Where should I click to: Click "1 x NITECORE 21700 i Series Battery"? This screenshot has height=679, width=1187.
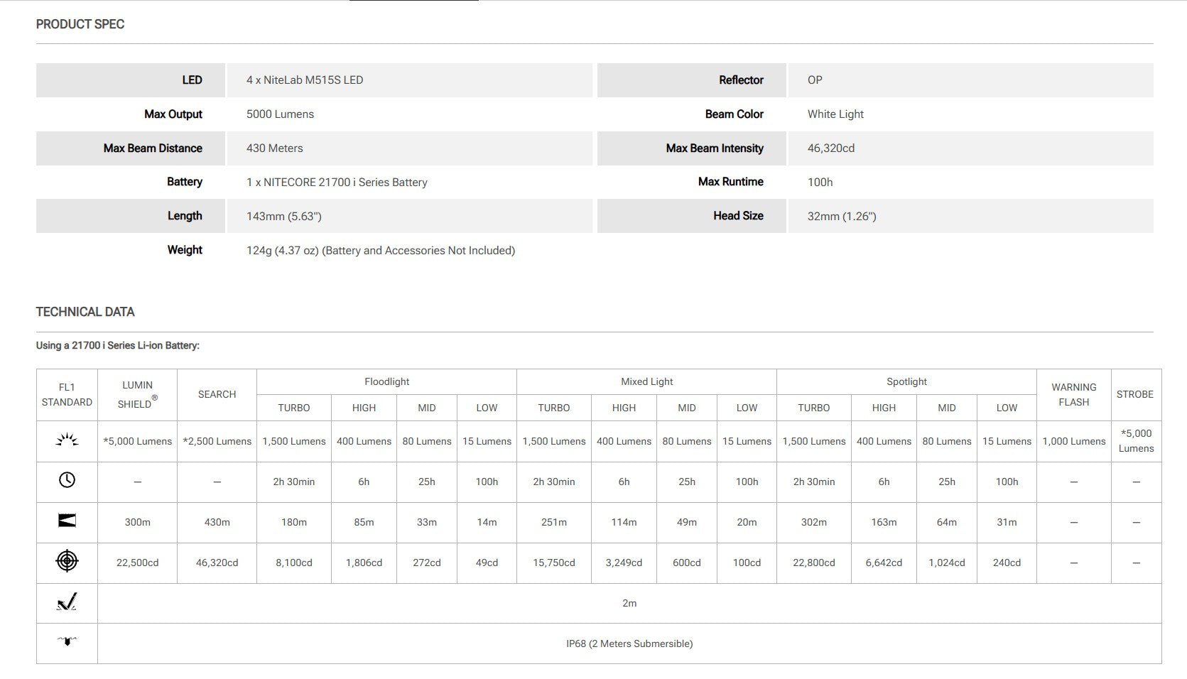click(x=337, y=183)
